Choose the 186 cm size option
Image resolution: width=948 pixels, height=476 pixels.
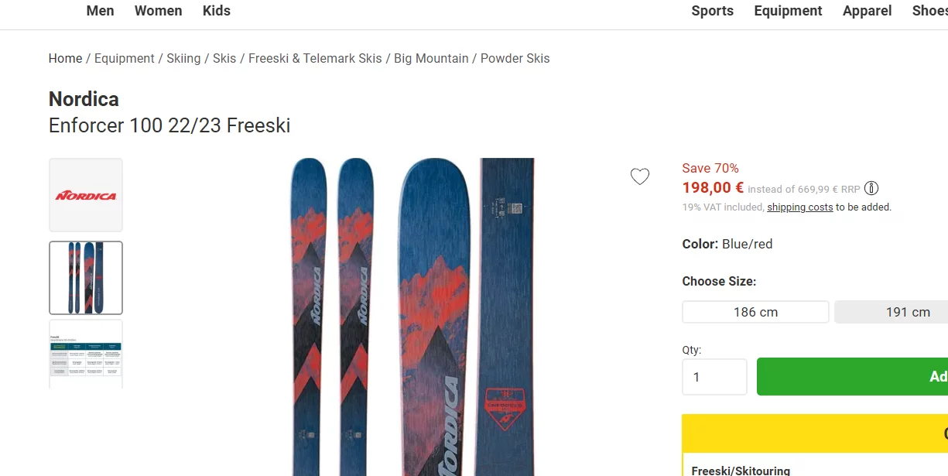[755, 313]
